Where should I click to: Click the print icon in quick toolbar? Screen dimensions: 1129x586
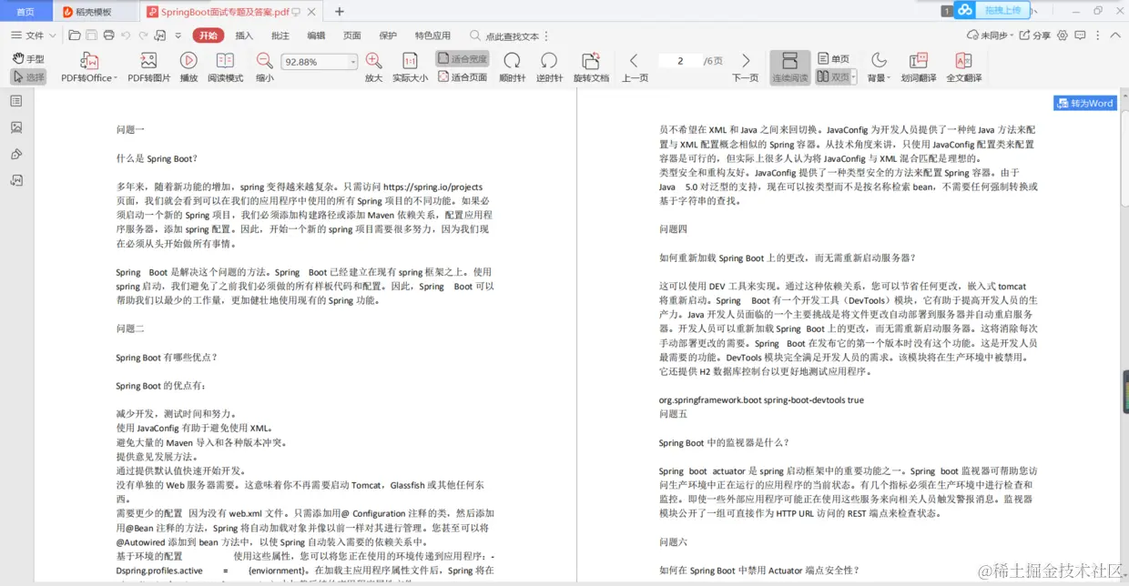[109, 35]
